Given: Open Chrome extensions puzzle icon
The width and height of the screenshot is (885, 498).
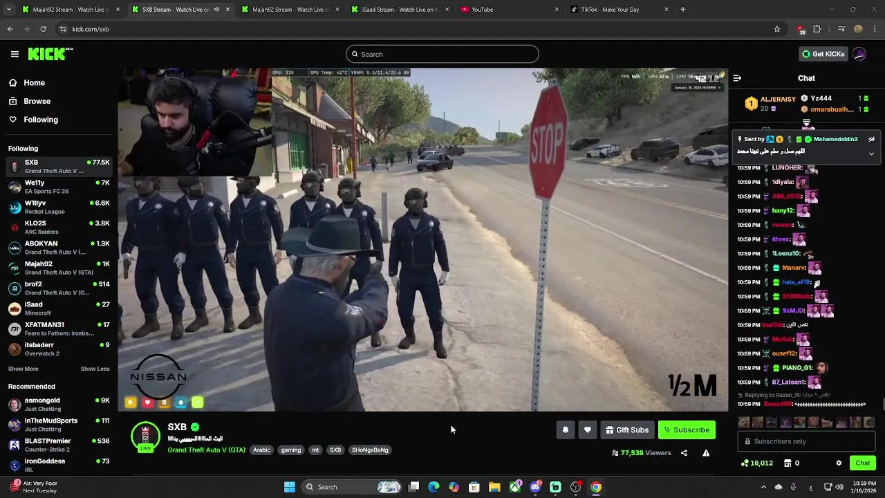Looking at the screenshot, I should (x=817, y=29).
